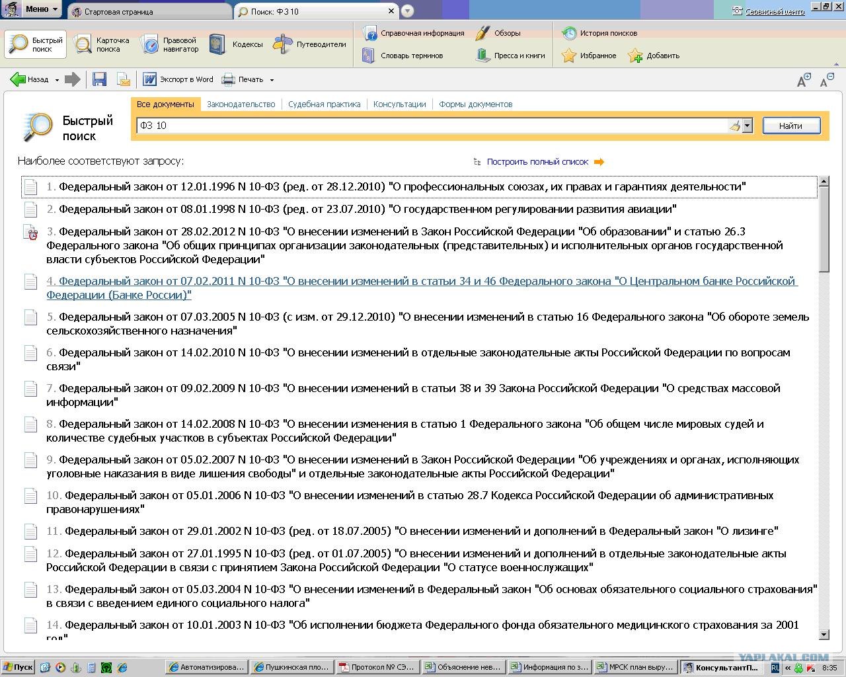Viewport: 846px width, 677px height.
Task: Click the envelope send icon
Action: [x=124, y=79]
